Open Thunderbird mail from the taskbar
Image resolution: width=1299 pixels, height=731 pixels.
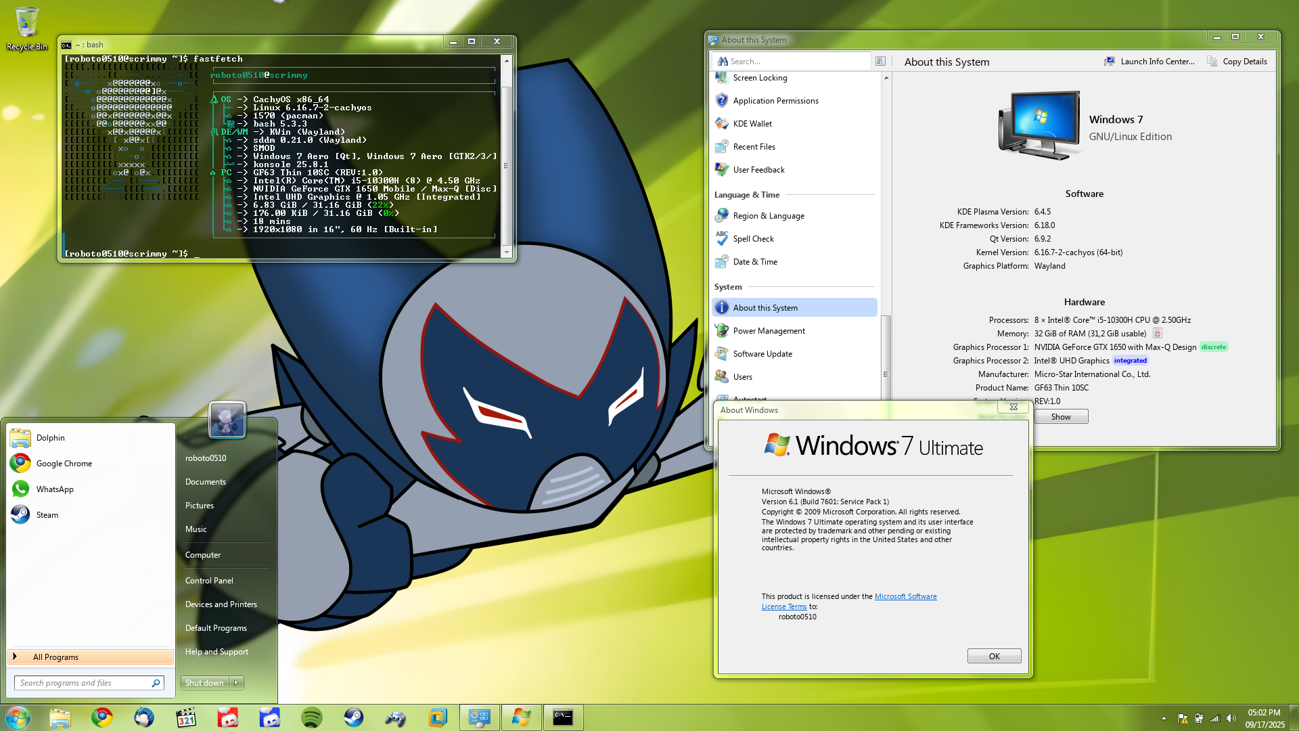[x=144, y=717]
